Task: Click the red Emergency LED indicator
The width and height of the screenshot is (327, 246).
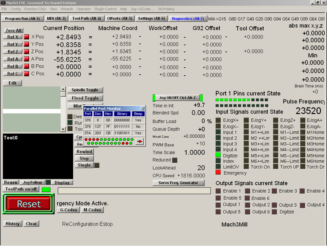Action: point(218,173)
